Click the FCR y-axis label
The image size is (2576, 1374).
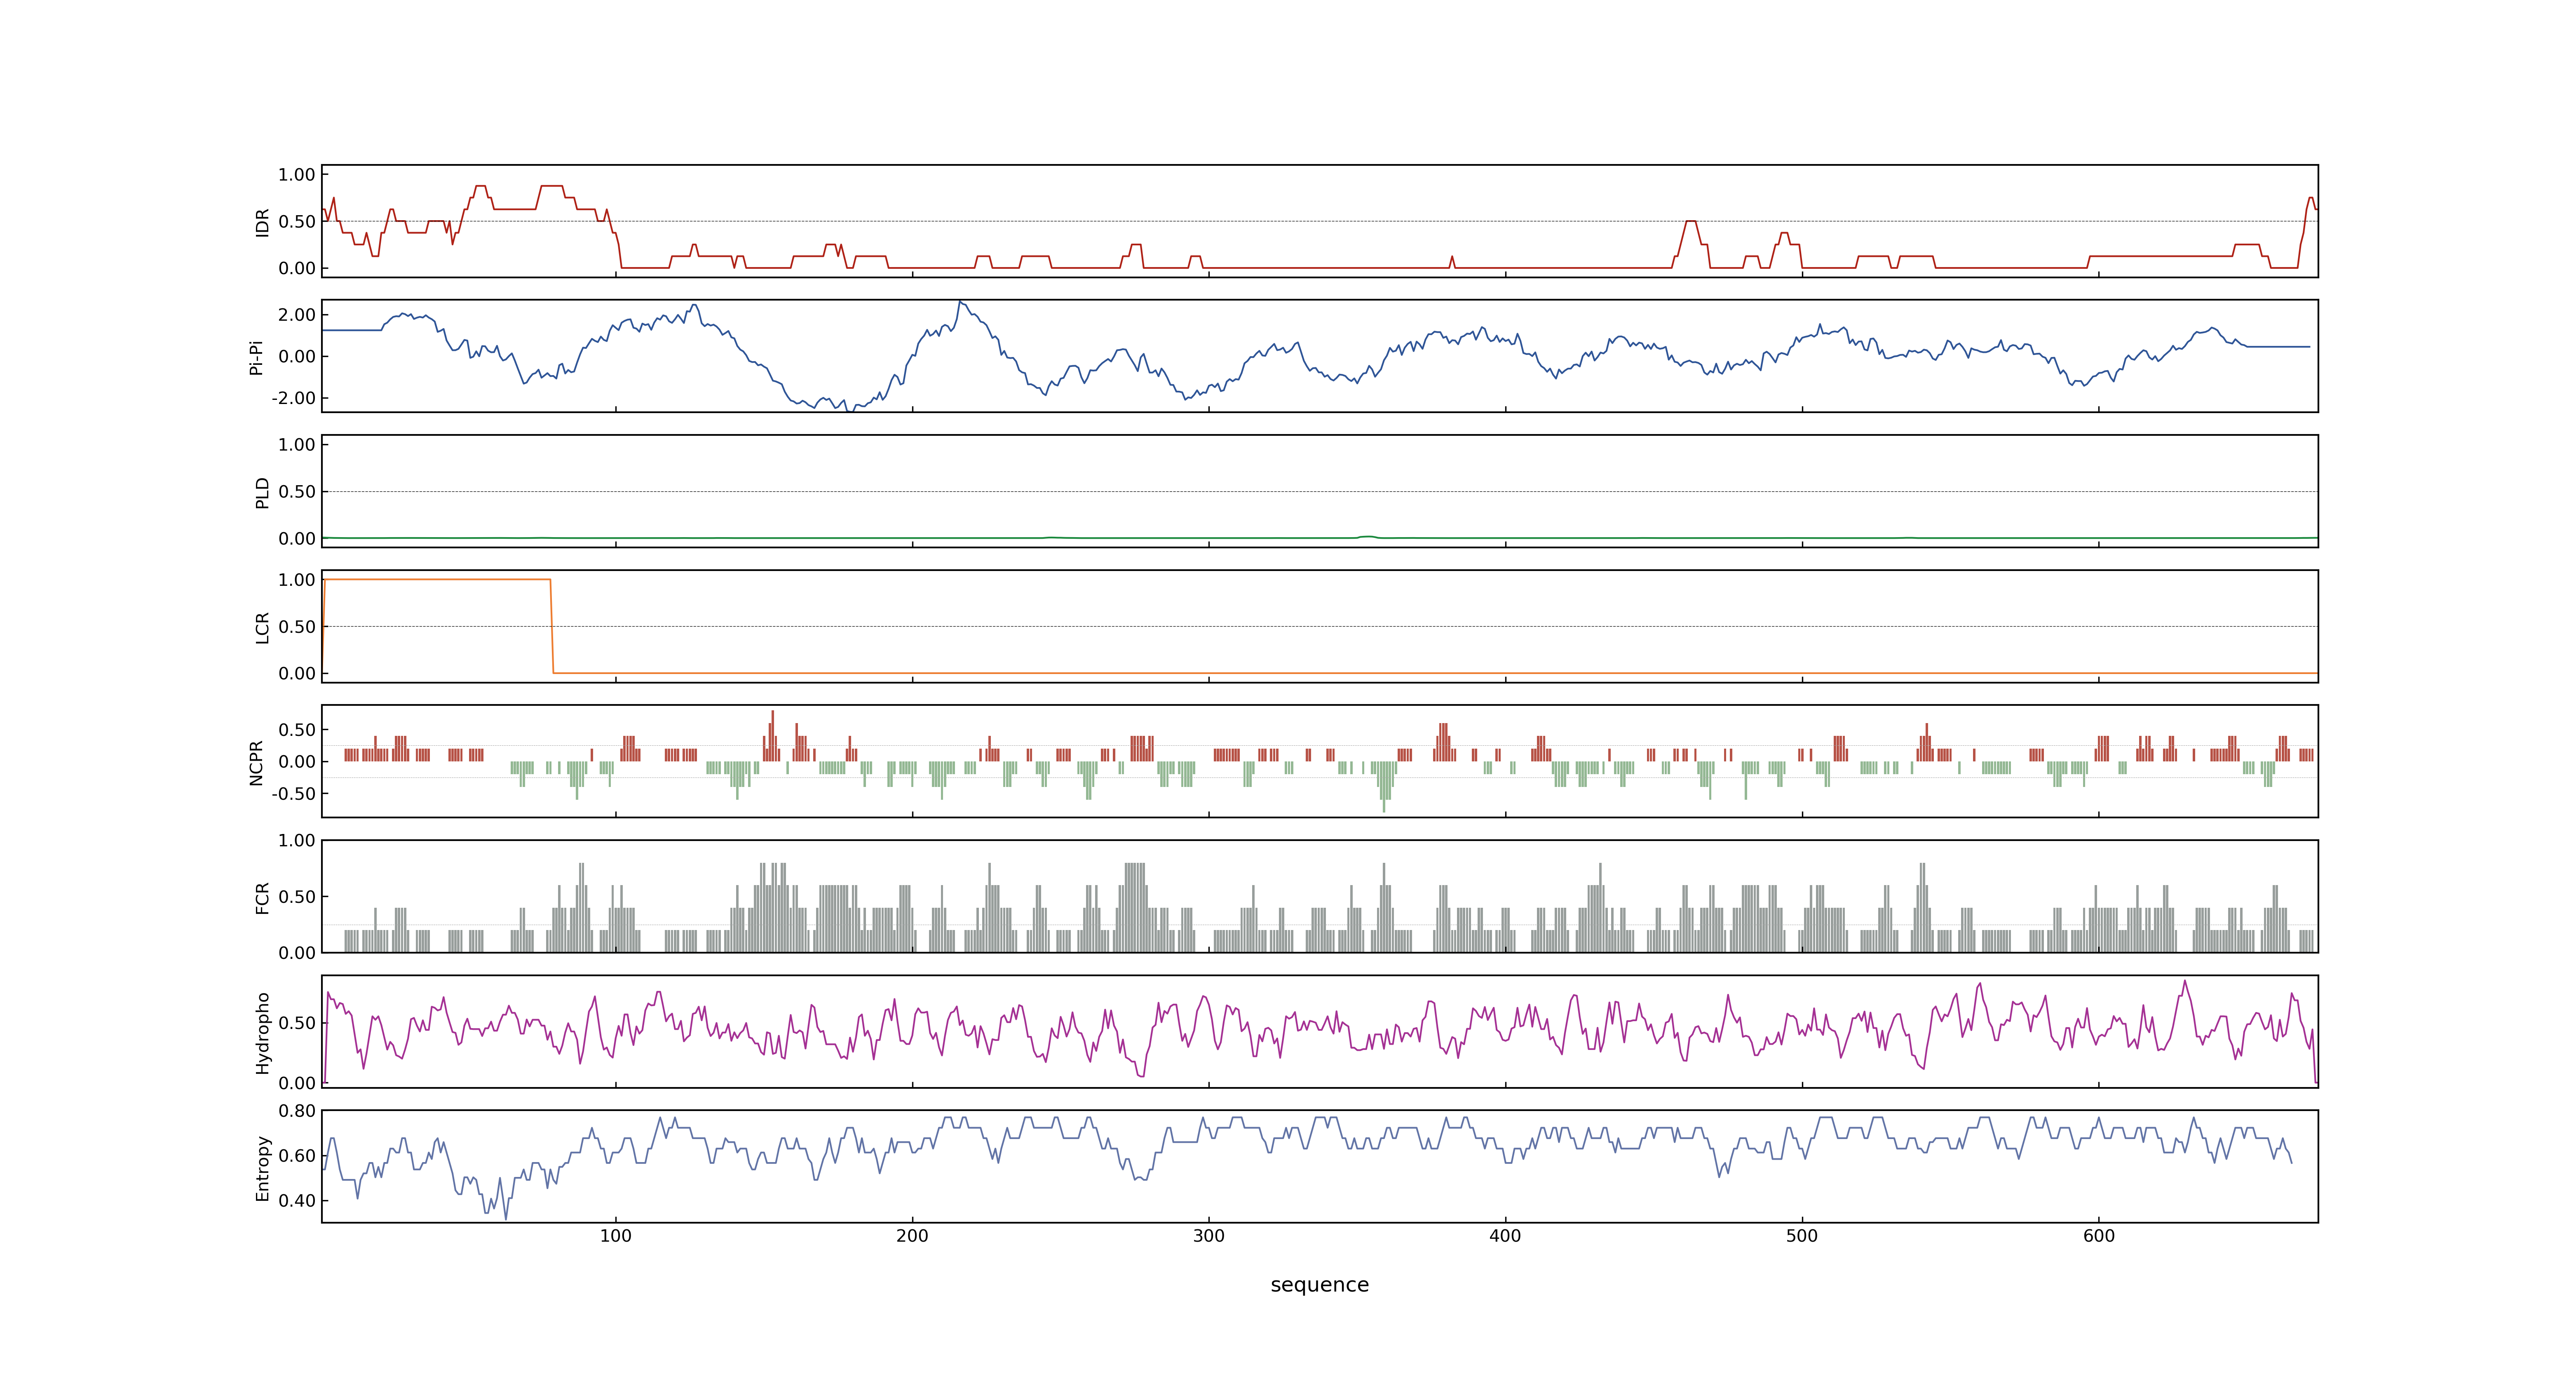coord(262,898)
